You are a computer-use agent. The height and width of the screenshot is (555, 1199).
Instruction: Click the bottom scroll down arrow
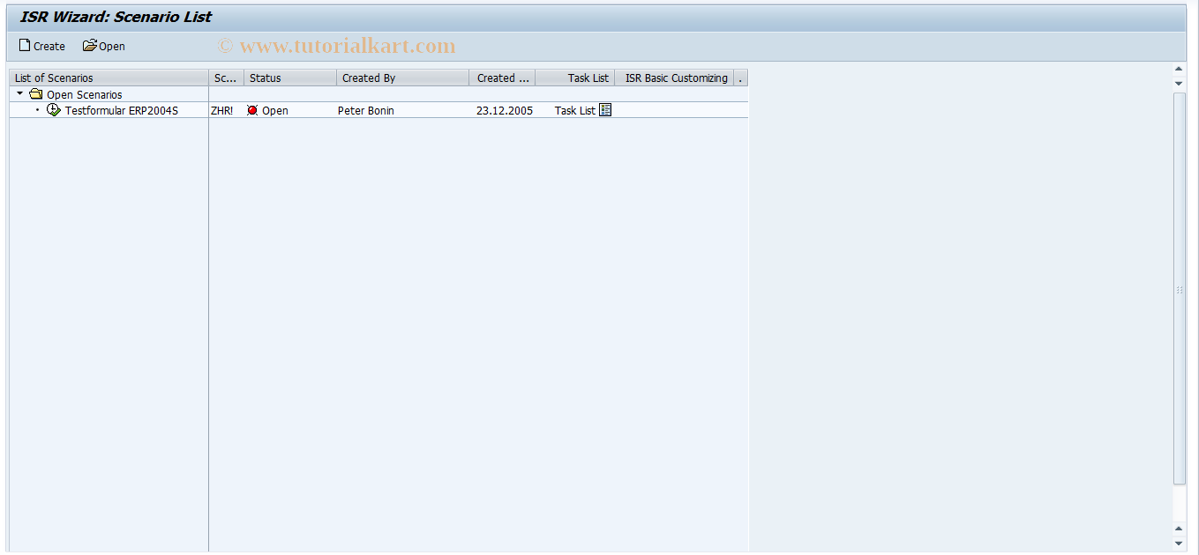(1180, 543)
